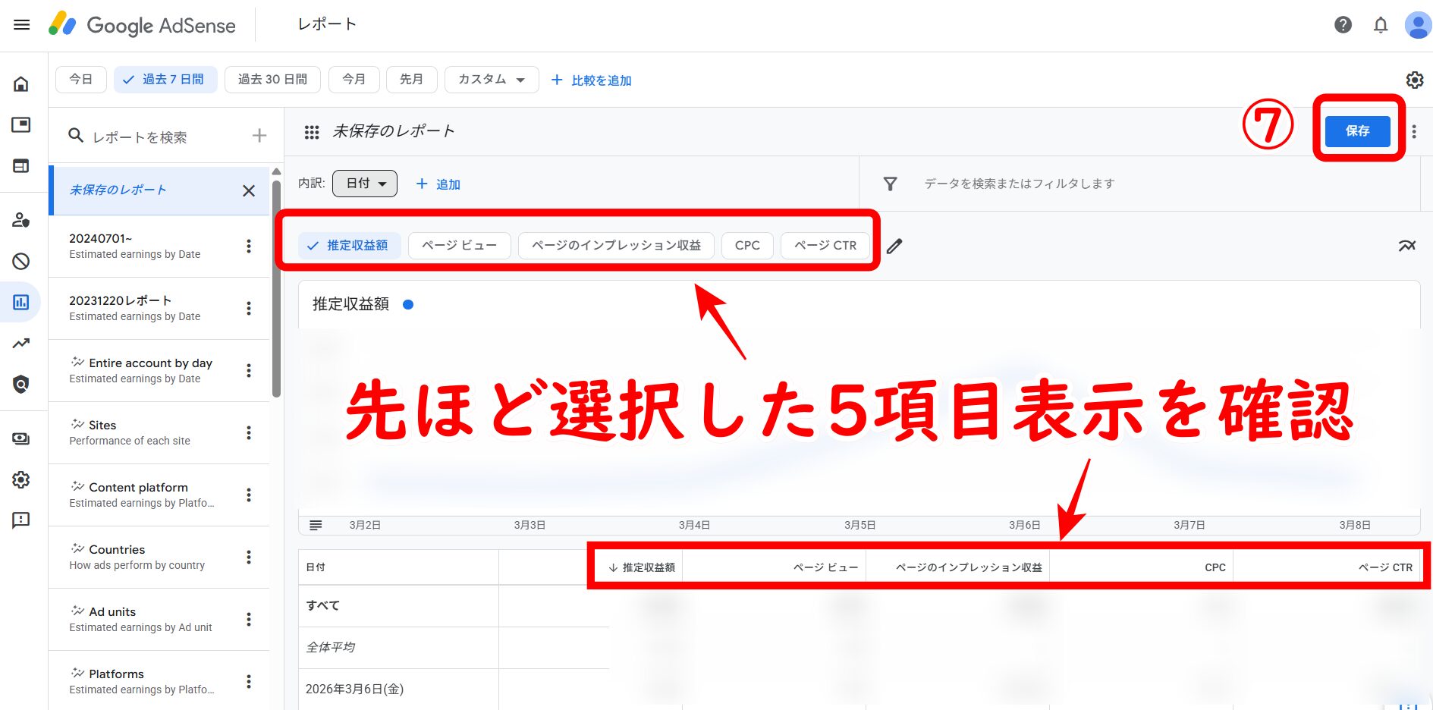Click the blue 保存 button
The height and width of the screenshot is (710, 1433).
(1357, 131)
